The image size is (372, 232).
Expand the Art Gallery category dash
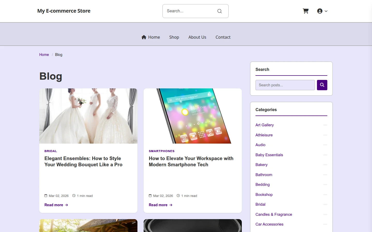[325, 125]
